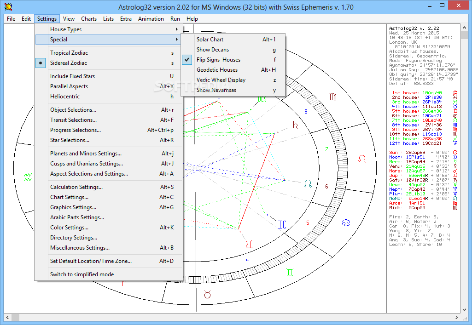Click the Virgo glyph on the chart wheel

tap(333, 97)
